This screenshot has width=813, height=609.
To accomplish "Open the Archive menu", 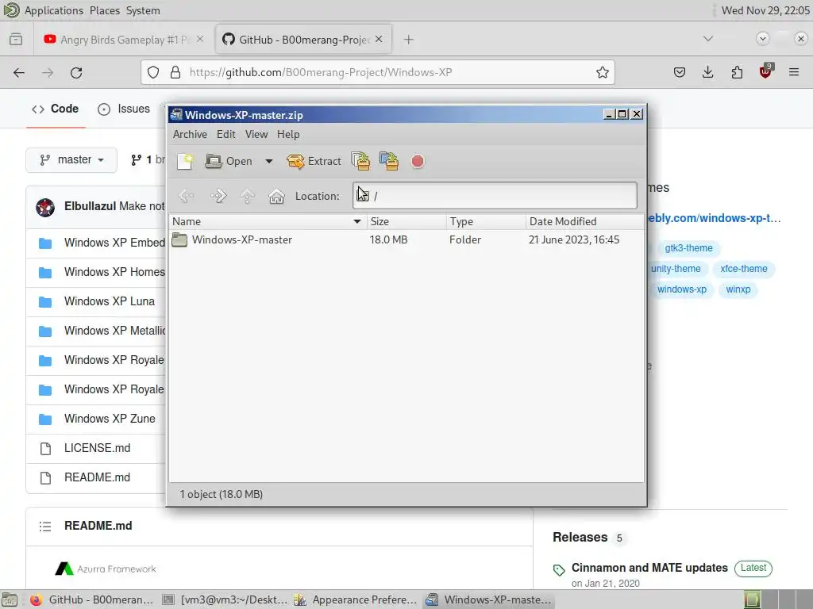I will click(x=190, y=134).
